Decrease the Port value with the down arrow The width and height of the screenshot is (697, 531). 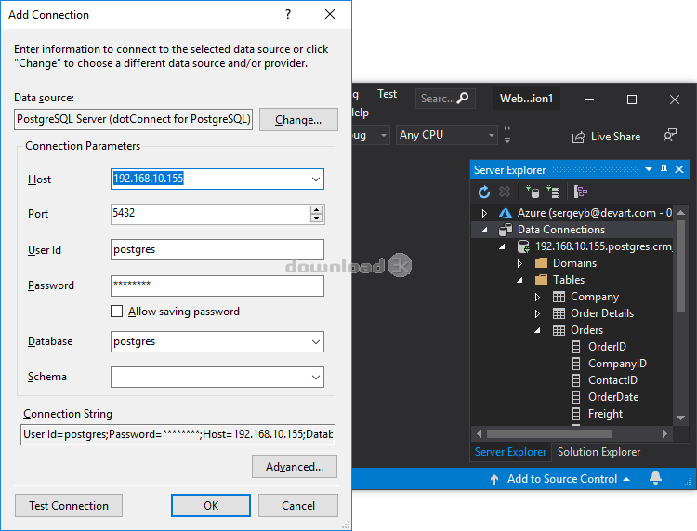(x=317, y=218)
